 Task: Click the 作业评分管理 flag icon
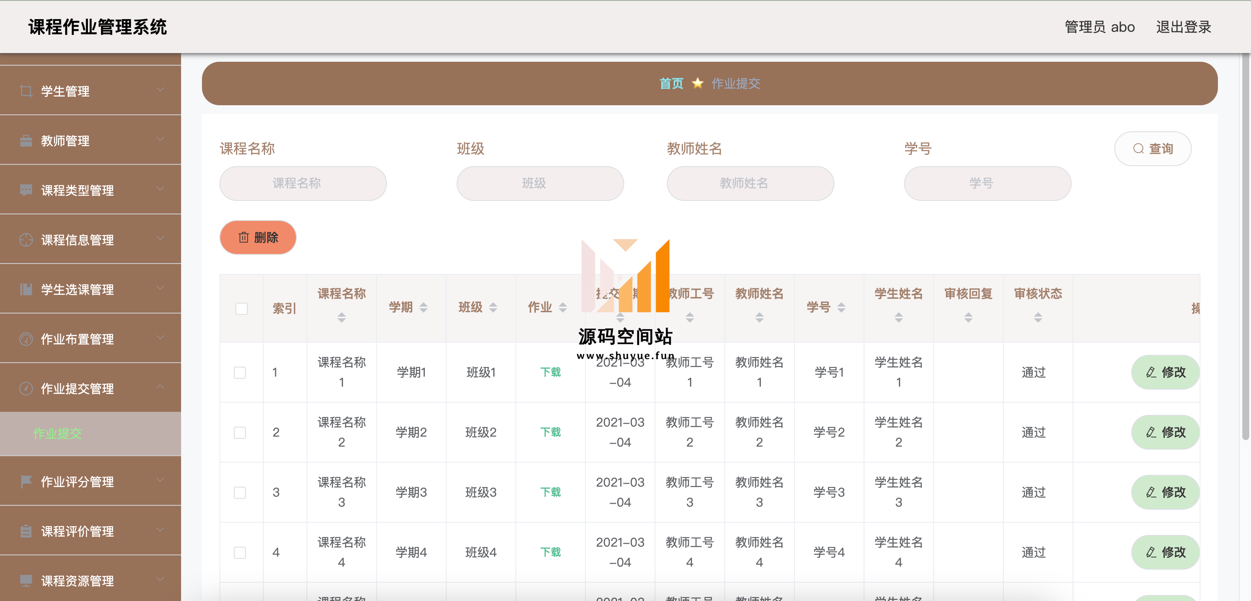point(26,481)
